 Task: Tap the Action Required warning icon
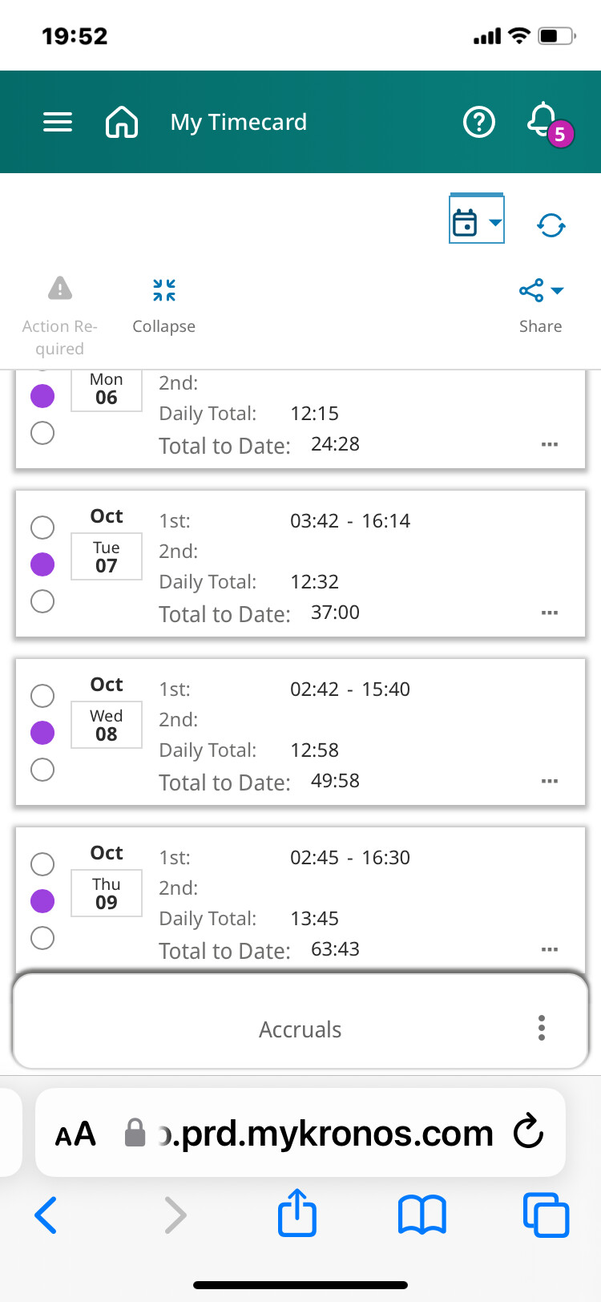click(x=60, y=289)
